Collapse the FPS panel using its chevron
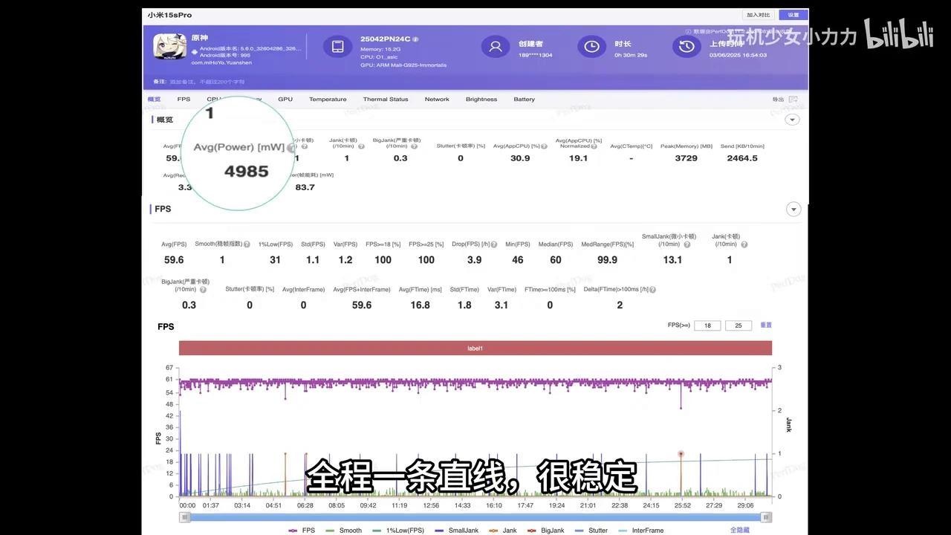 (x=793, y=209)
